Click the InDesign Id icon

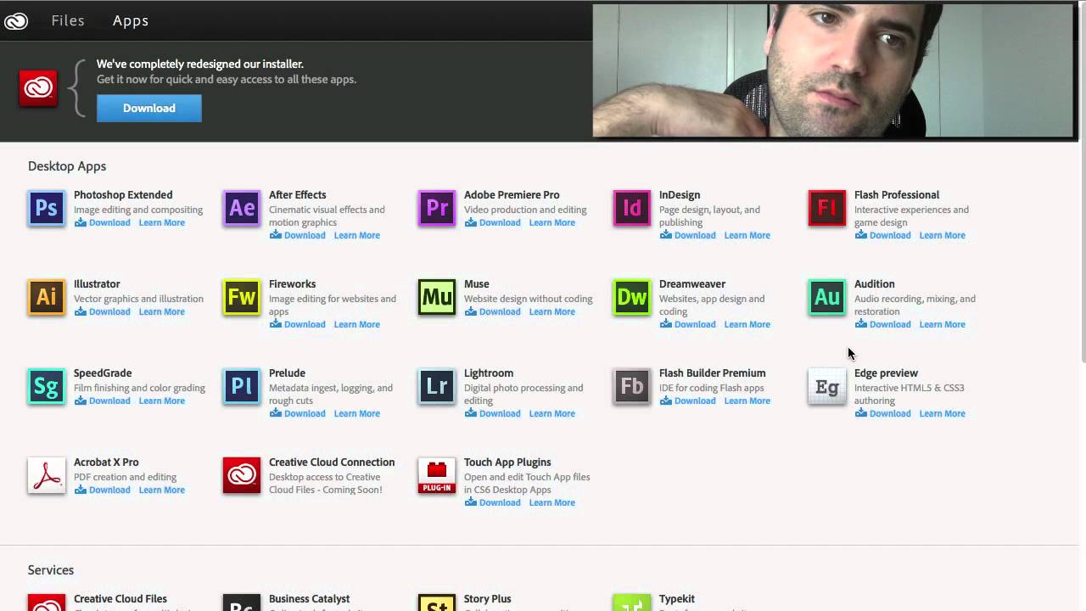[632, 208]
